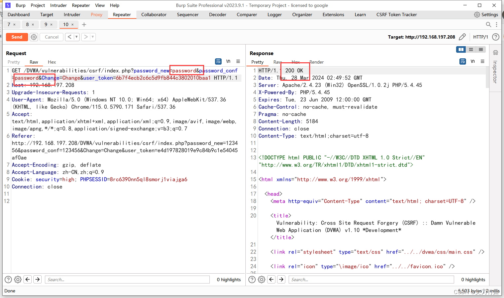Screen dimensions: 504x298
Task: Open the Repeater help icon
Action: (x=495, y=37)
